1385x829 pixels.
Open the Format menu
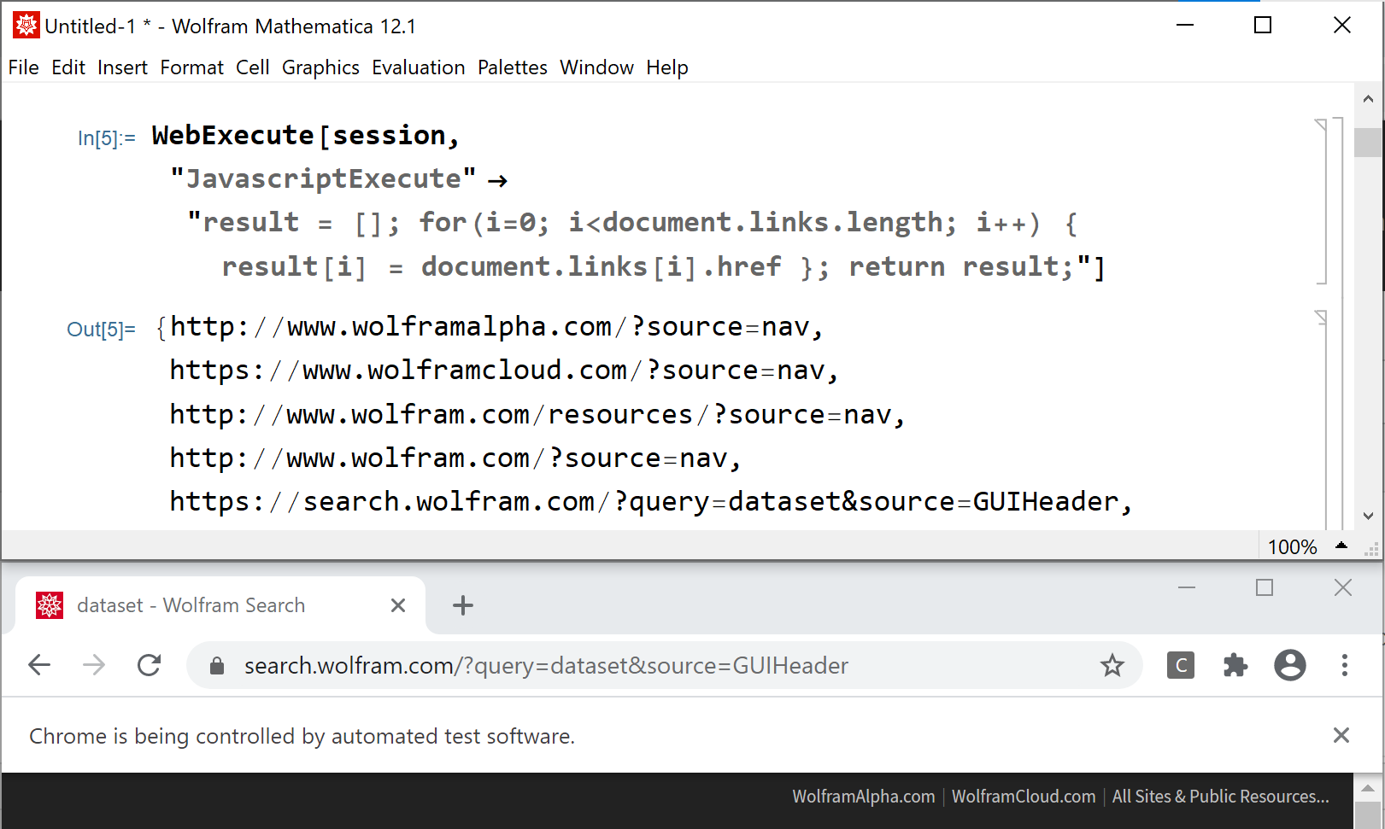(191, 67)
